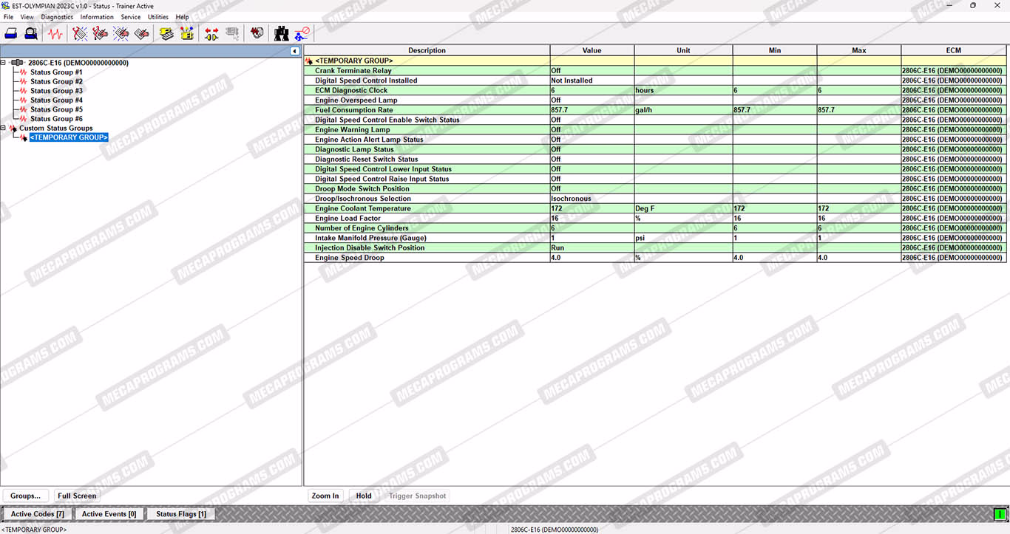Click the ECM connector icon beside 2806C-E16
The image size is (1010, 534).
click(x=17, y=63)
